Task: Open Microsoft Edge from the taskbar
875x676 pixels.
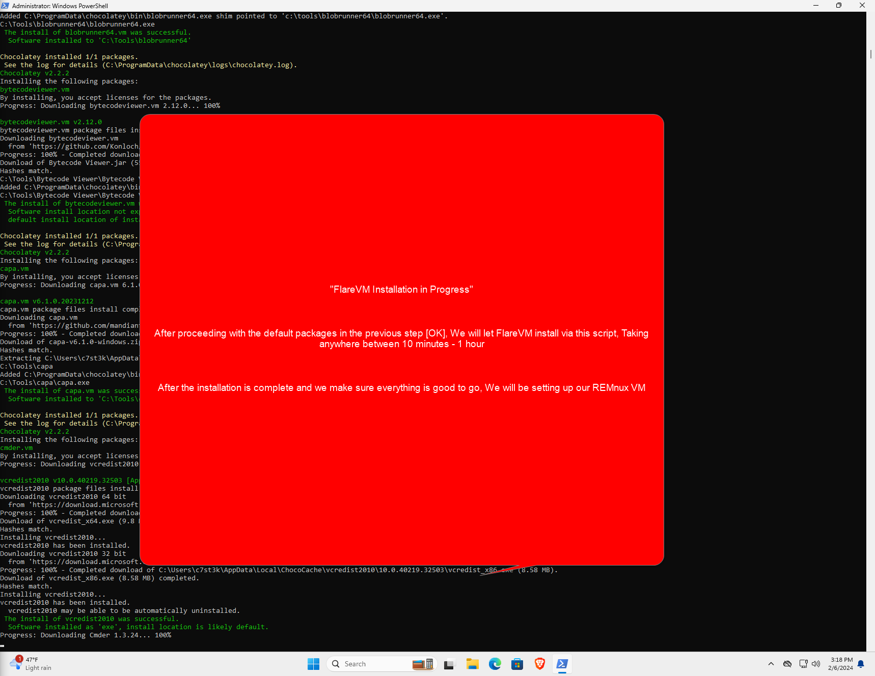Action: click(495, 664)
